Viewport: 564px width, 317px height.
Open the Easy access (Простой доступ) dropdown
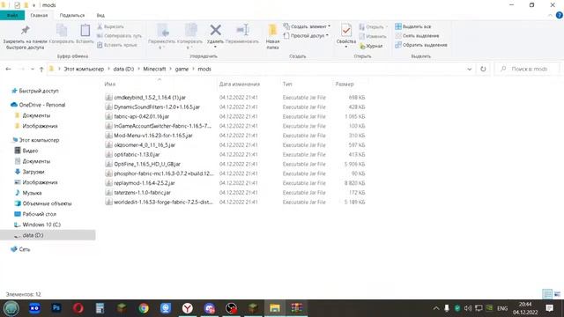(x=306, y=35)
